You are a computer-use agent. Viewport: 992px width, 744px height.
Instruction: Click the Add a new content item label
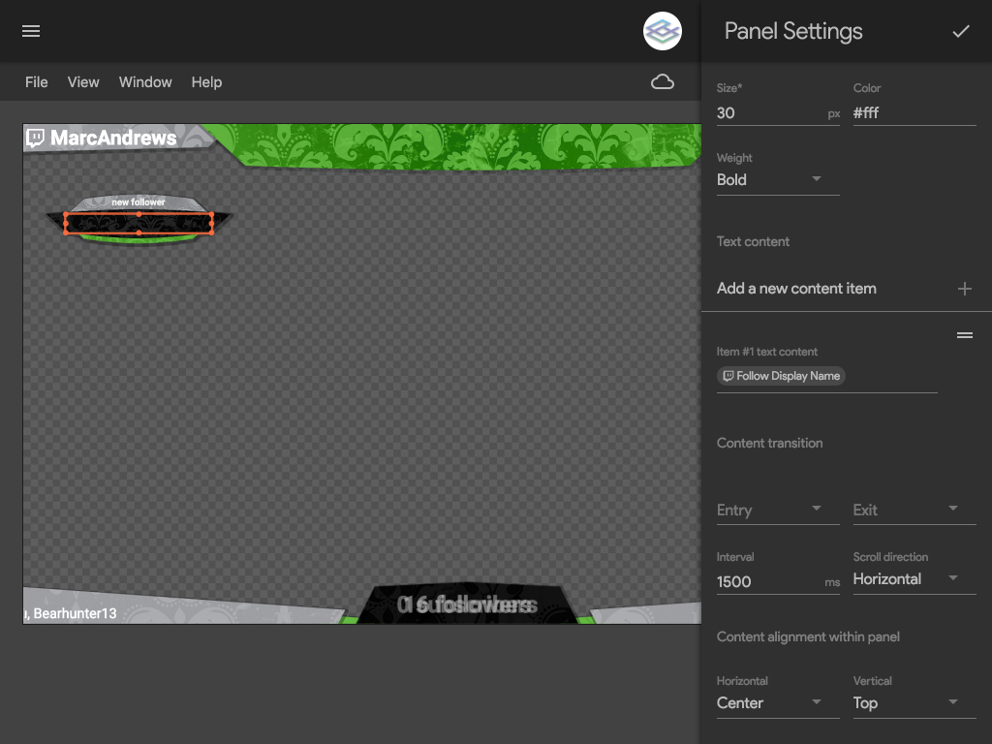point(796,289)
